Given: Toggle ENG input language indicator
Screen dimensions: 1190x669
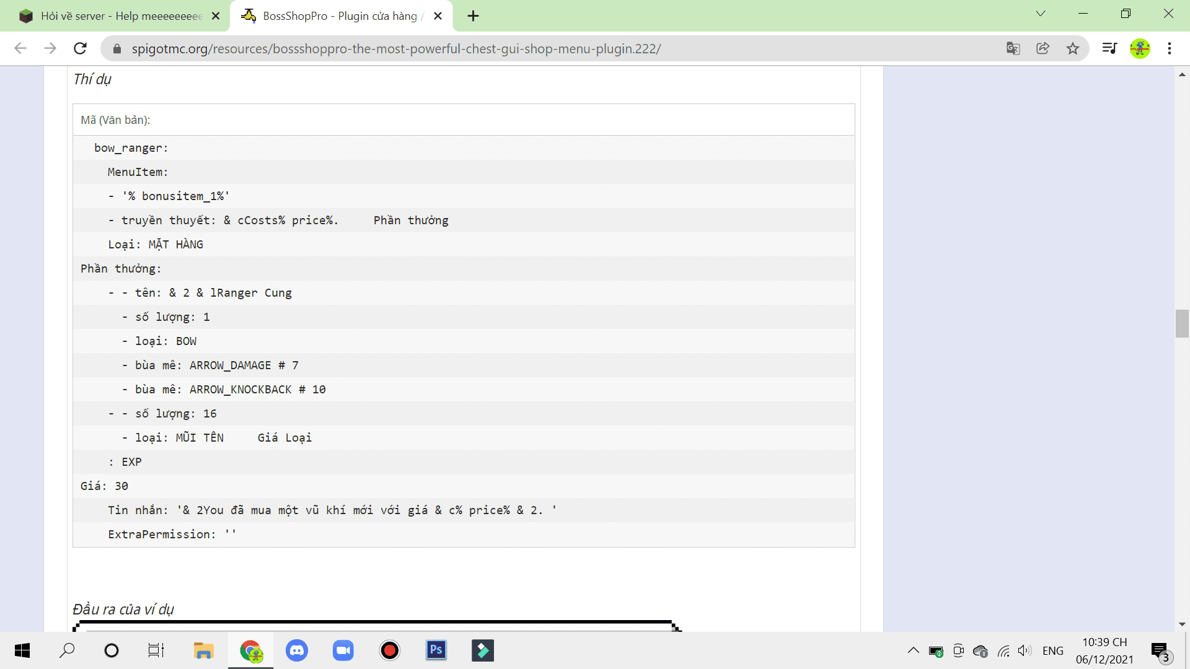Looking at the screenshot, I should (1052, 650).
